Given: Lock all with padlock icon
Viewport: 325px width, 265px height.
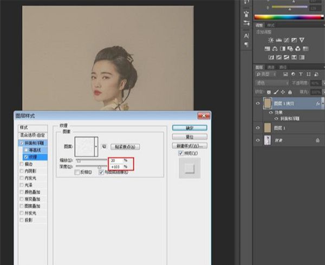Looking at the screenshot, I should pos(290,92).
